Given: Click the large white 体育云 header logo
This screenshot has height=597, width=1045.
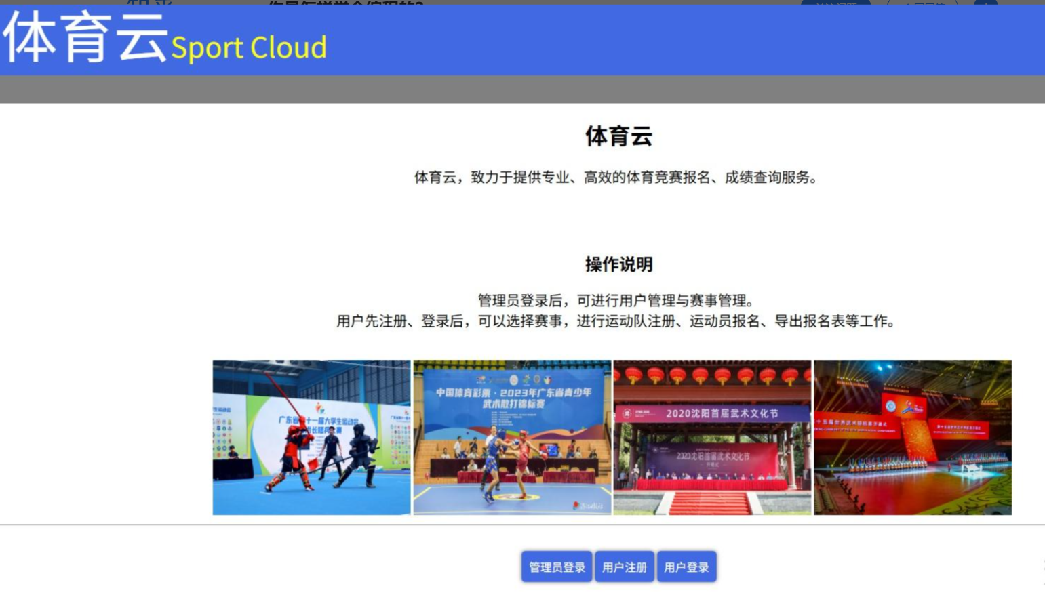Looking at the screenshot, I should tap(85, 39).
